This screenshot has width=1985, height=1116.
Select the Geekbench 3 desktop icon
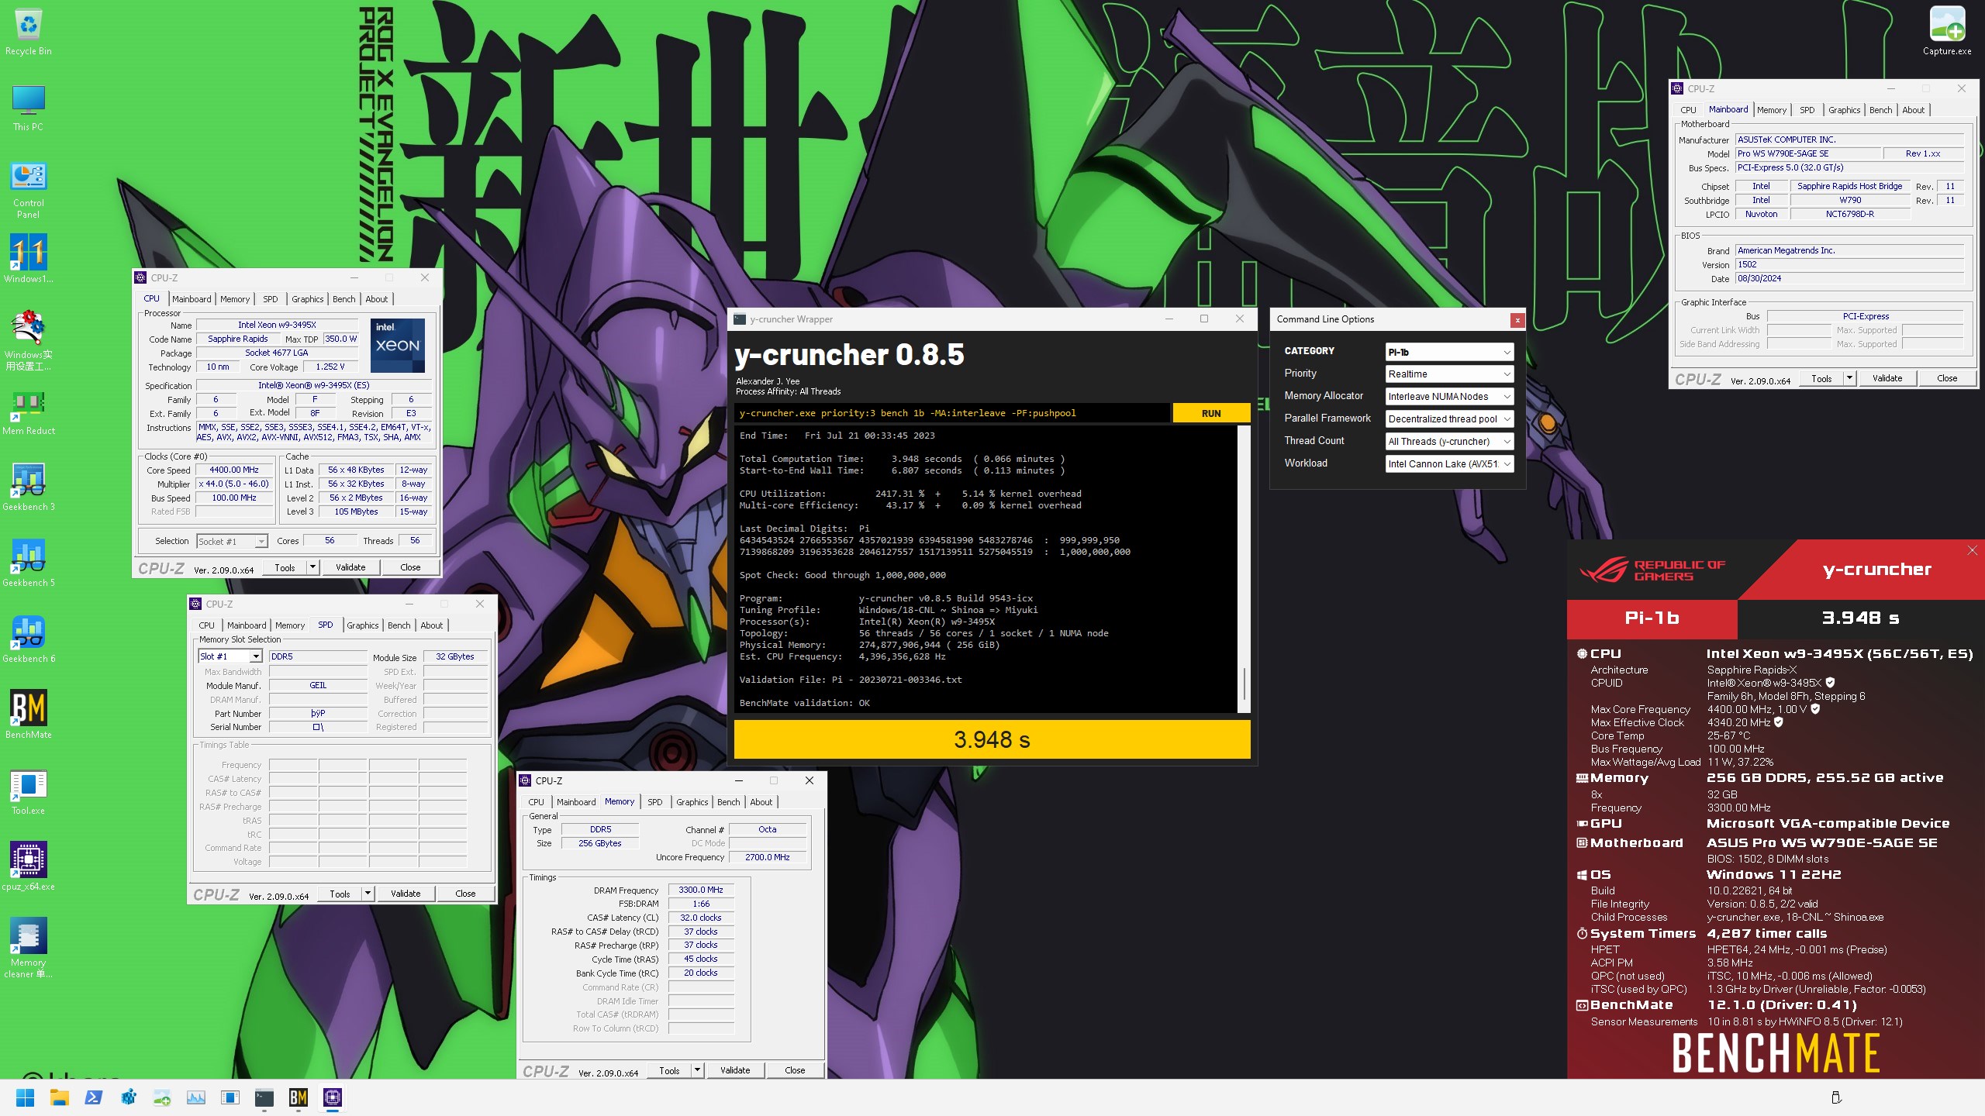tap(29, 487)
